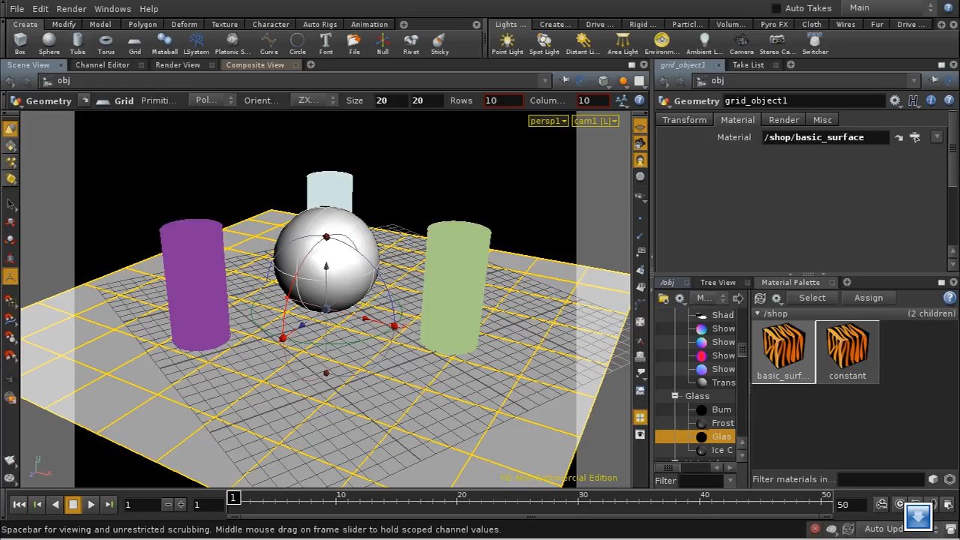Select the Metaball shelf tool

point(164,43)
